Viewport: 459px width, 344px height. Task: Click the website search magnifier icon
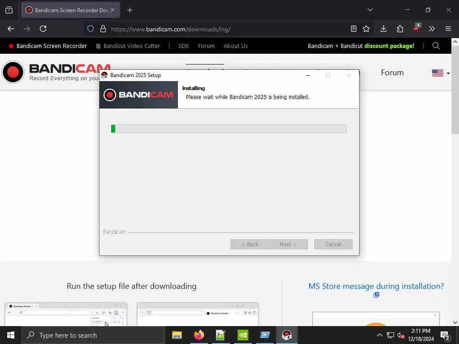pos(436,46)
